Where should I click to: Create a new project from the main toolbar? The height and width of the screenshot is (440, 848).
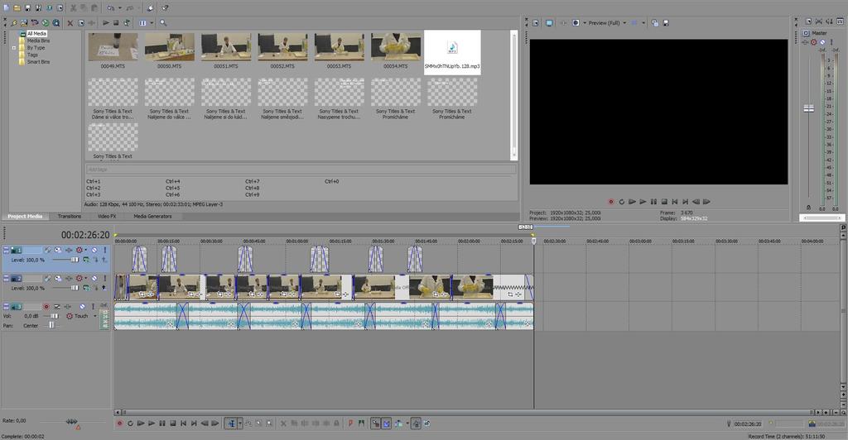tap(7, 8)
